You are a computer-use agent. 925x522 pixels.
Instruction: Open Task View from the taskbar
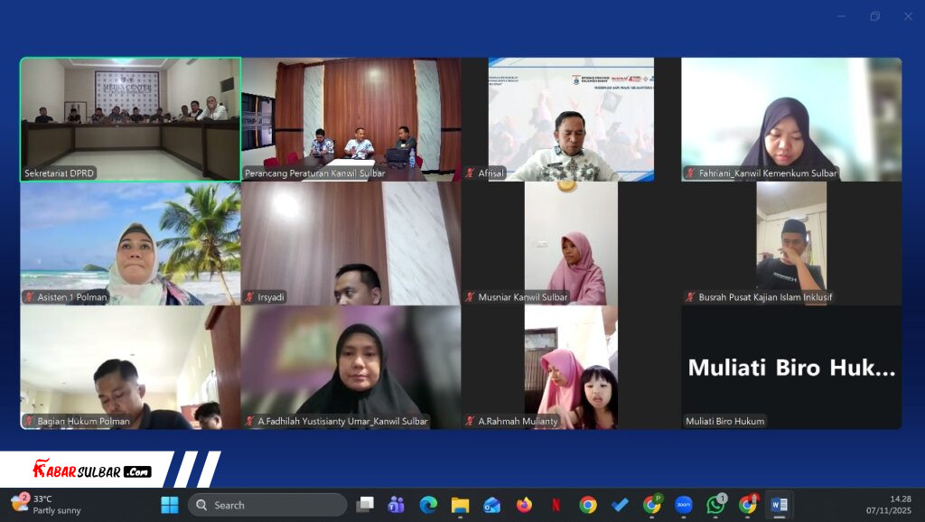pyautogui.click(x=365, y=505)
